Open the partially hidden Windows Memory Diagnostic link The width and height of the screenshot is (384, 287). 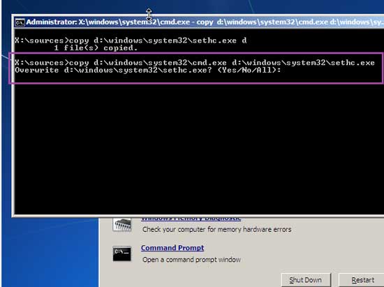191,219
